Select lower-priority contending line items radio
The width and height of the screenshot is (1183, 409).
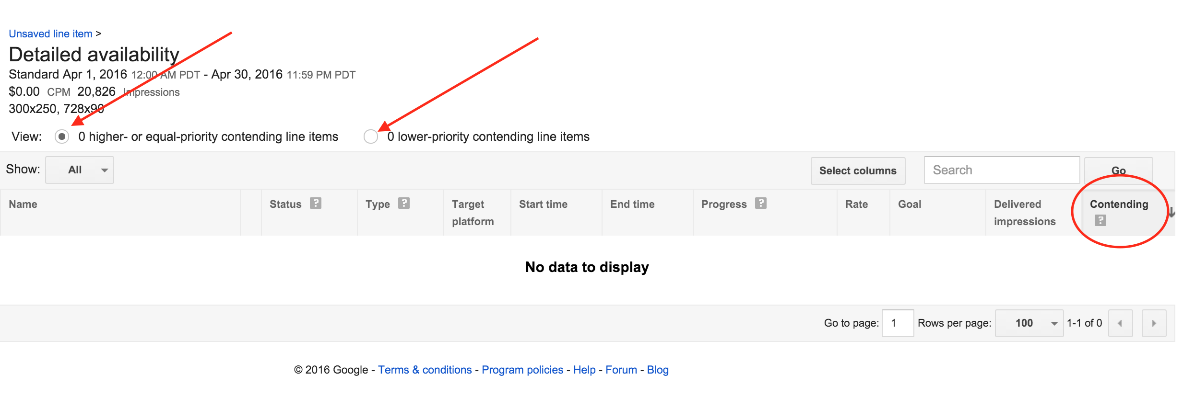371,137
